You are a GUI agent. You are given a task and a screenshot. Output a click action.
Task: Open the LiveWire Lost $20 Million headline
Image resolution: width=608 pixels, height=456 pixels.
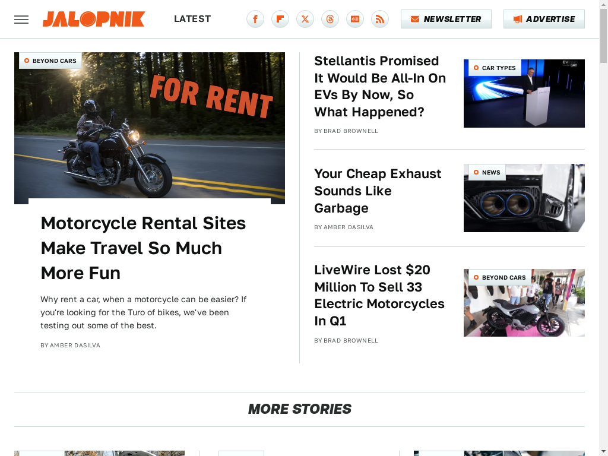tap(379, 295)
